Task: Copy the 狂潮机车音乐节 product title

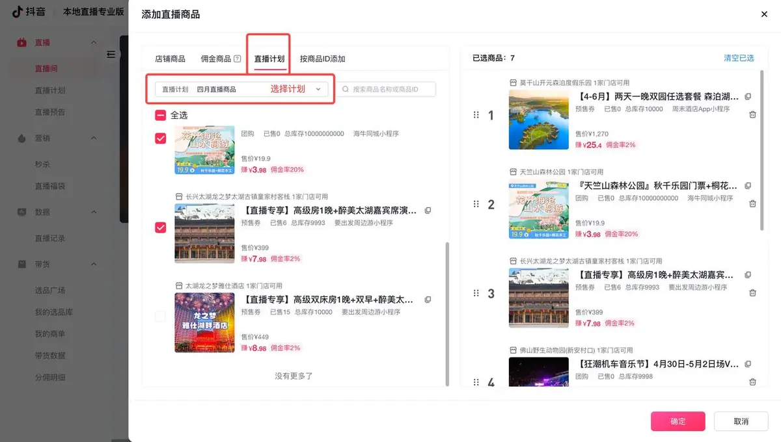Action: tap(748, 364)
